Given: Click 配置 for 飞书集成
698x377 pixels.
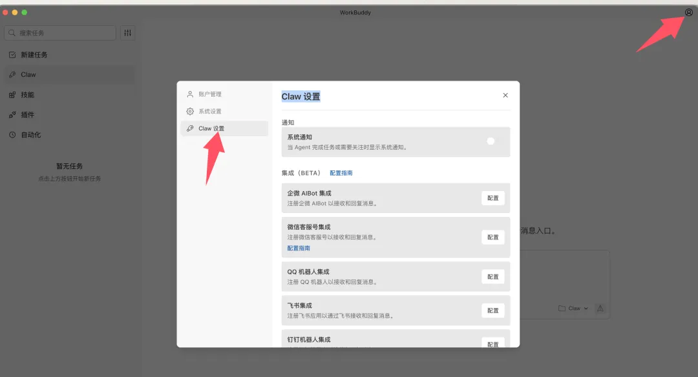Looking at the screenshot, I should [x=492, y=311].
